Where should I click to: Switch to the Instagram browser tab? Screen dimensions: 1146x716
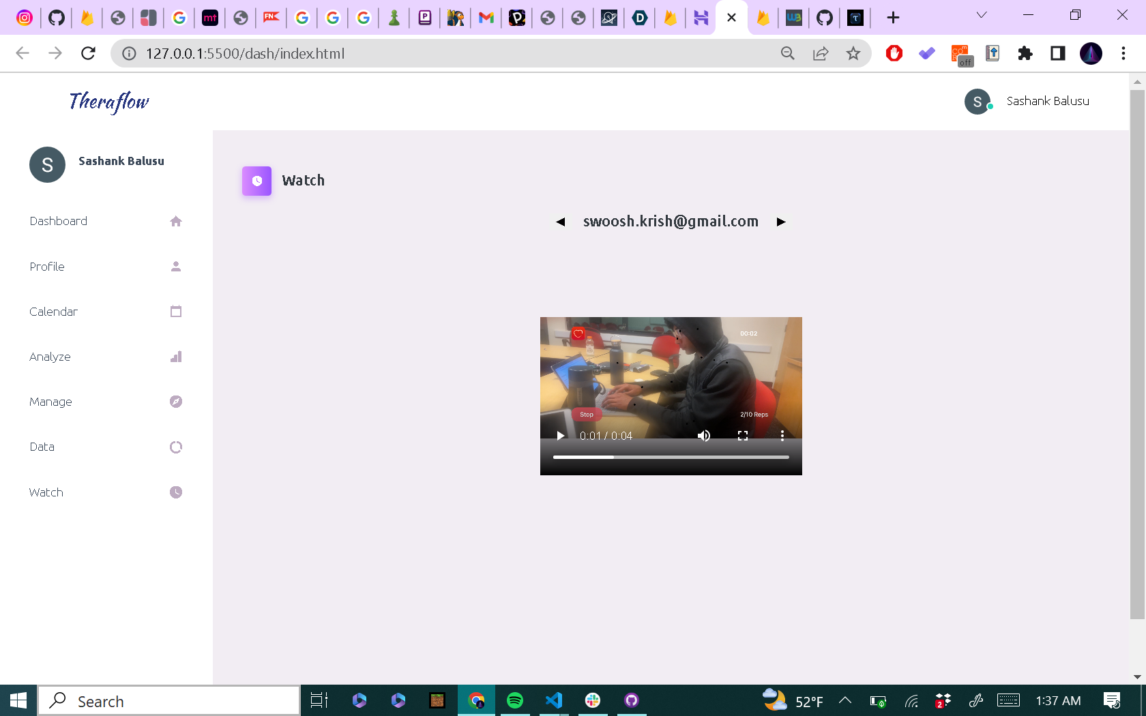pos(25,18)
